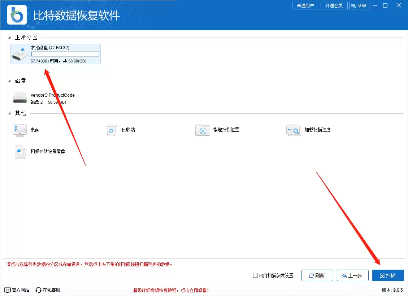Start scan with the 扫描 button

pos(388,275)
